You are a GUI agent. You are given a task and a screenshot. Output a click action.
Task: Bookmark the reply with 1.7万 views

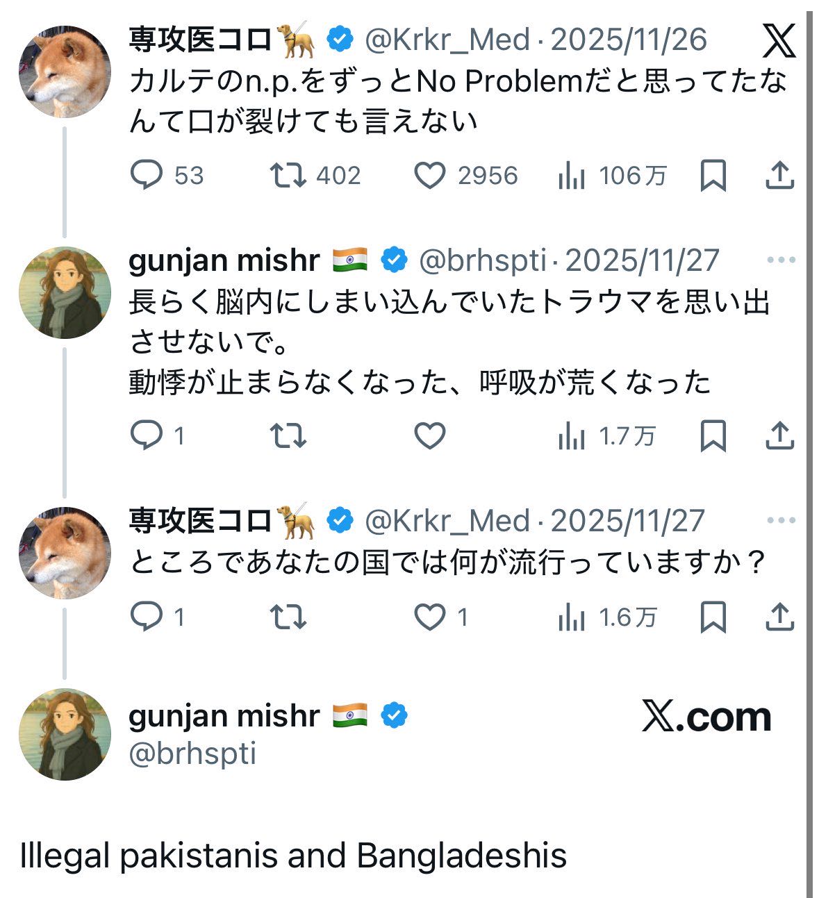point(713,436)
